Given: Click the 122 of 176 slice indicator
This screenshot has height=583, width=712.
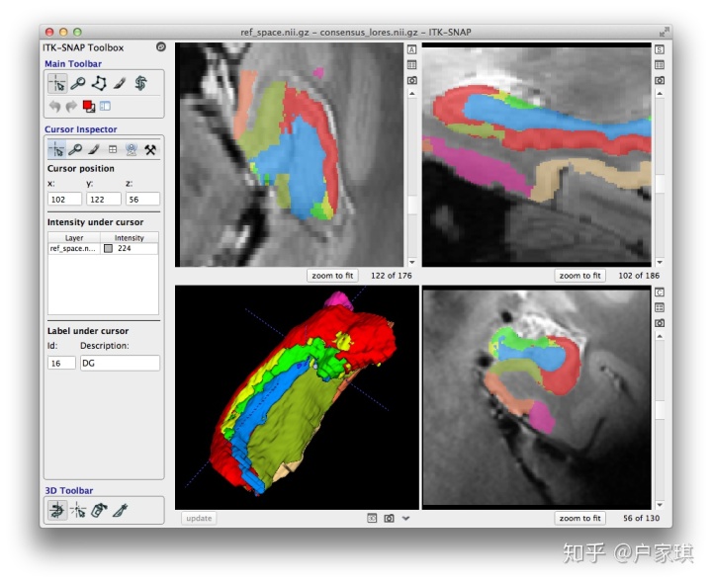Looking at the screenshot, I should click(x=392, y=276).
